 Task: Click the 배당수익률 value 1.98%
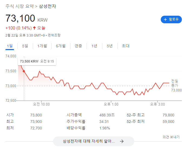click(105, 128)
